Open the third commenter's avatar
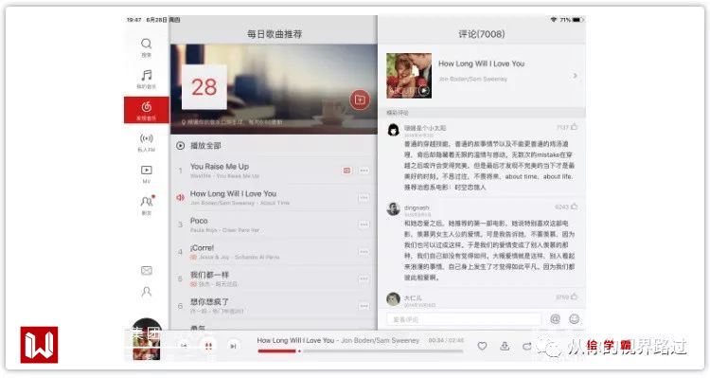Image resolution: width=710 pixels, height=378 pixels. point(394,299)
